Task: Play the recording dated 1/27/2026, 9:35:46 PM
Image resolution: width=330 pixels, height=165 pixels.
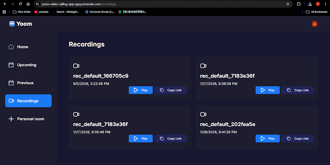Action: [141, 139]
